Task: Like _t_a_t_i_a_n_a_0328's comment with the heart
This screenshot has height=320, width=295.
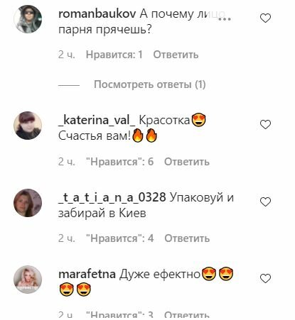Action: [265, 202]
